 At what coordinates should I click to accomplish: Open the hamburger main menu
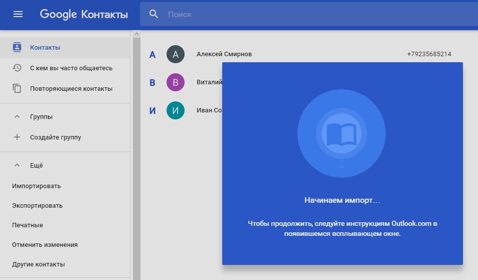point(18,14)
